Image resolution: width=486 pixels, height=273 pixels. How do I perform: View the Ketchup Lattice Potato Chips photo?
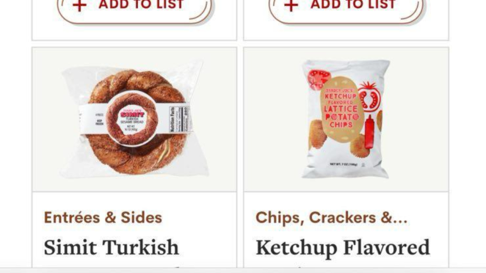346,119
